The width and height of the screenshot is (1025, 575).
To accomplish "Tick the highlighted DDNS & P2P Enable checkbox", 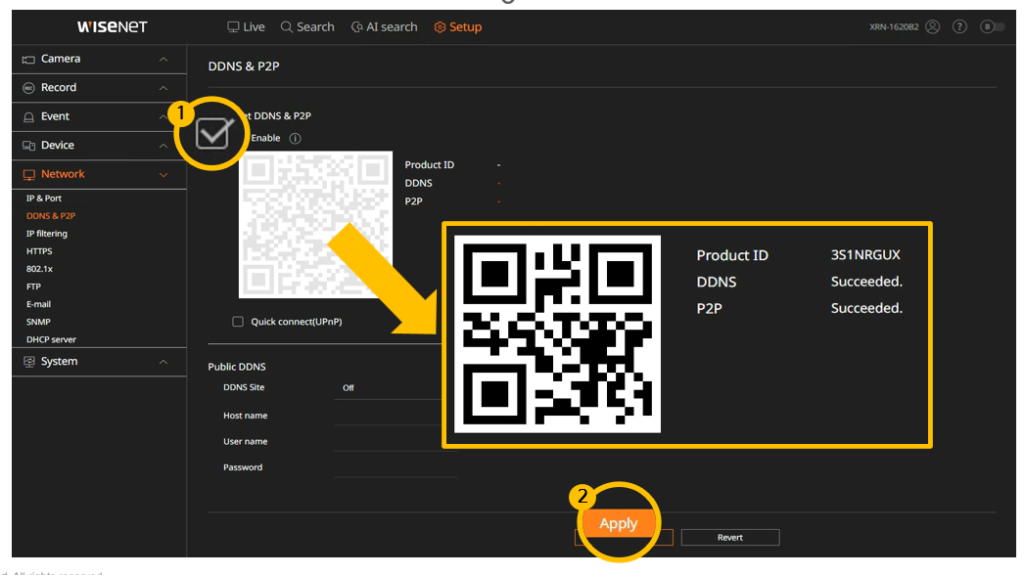I will coord(212,133).
